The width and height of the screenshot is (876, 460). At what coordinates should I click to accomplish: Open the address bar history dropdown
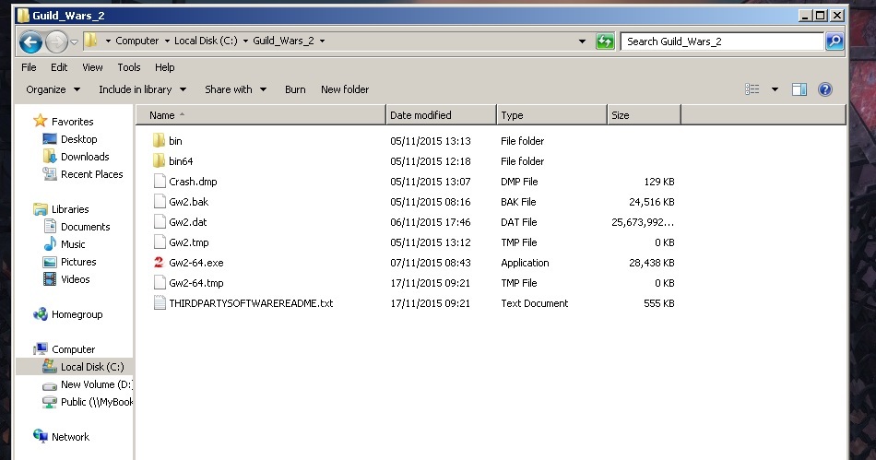[582, 41]
